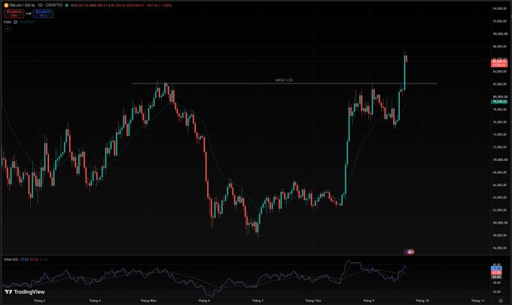Click the blue Buy price button
The width and height of the screenshot is (512, 305).
point(43,14)
